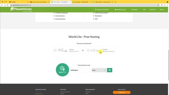Click the page vertical scrollbar
The width and height of the screenshot is (169, 95).
[x=168, y=65]
